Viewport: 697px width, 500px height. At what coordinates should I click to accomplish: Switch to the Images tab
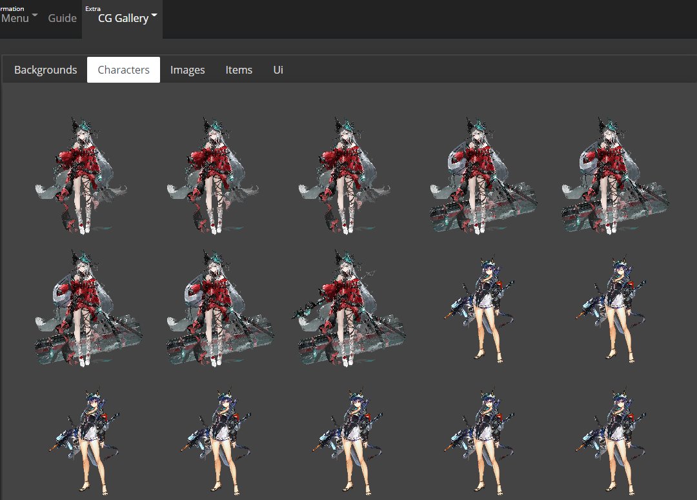(x=187, y=70)
